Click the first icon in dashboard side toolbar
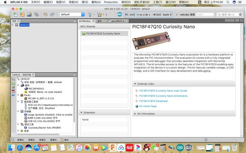 click(13, 79)
